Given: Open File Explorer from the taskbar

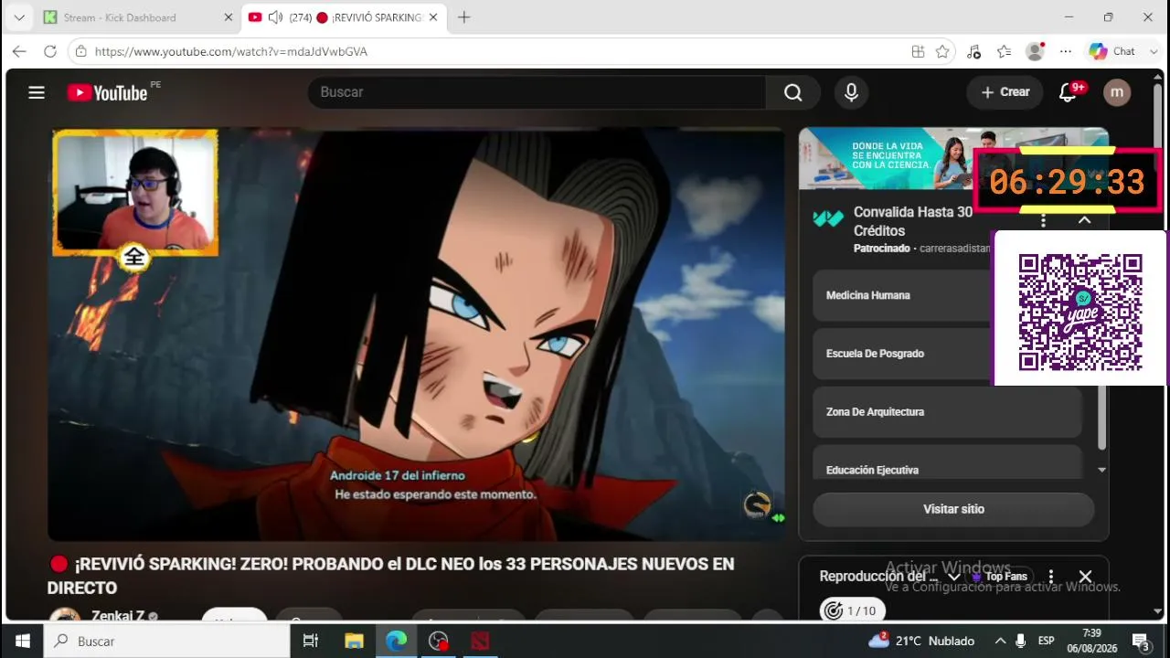Looking at the screenshot, I should 354,641.
